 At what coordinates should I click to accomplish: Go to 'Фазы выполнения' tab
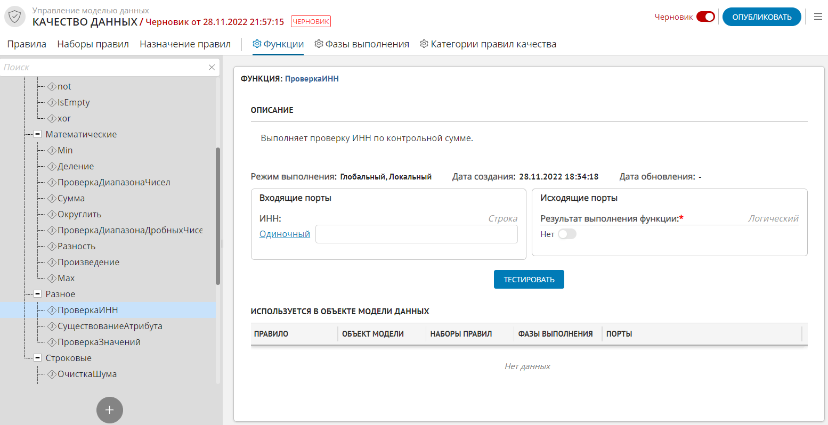(x=362, y=44)
